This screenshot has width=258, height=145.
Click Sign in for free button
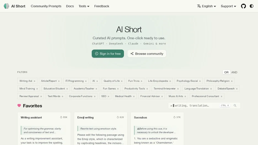pos(108,54)
